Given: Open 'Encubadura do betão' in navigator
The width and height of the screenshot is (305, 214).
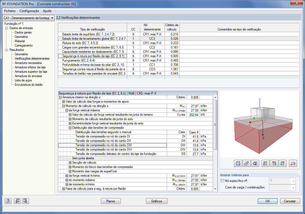Looking at the screenshot, I should coord(29,85).
